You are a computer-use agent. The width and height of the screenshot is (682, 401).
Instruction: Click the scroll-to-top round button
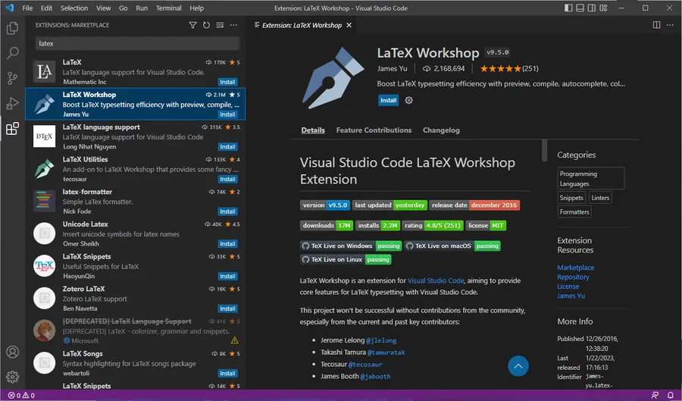(x=518, y=366)
